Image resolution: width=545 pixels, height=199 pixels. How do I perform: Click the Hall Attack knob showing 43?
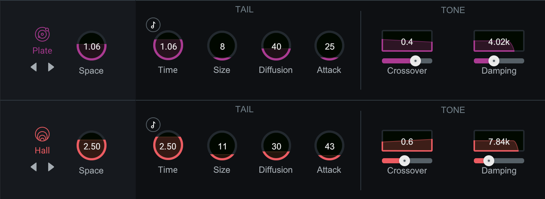click(329, 145)
